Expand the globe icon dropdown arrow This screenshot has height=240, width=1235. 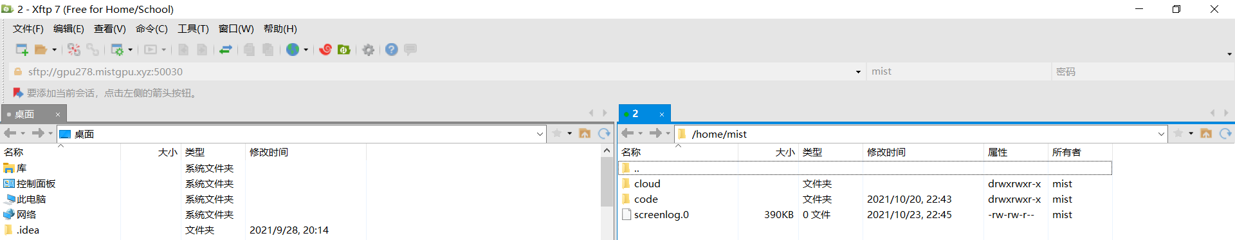pyautogui.click(x=306, y=50)
